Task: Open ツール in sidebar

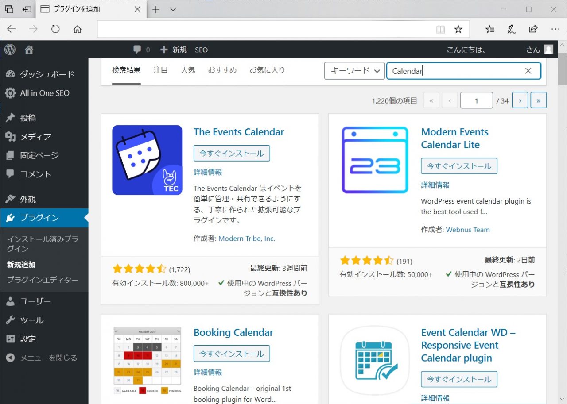Action: tap(44, 320)
